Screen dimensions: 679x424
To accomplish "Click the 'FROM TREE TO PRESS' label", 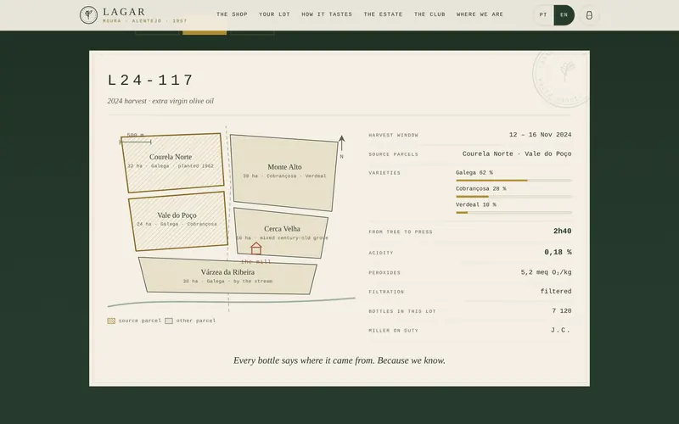I will [x=401, y=232].
